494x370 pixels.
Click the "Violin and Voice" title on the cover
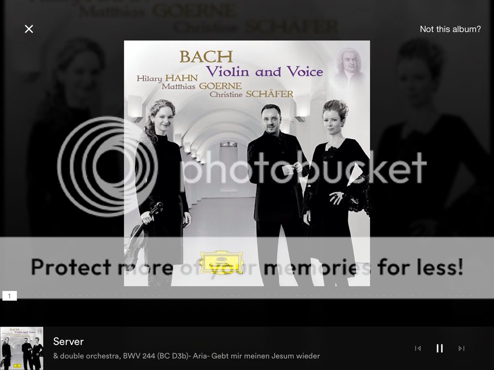pos(265,72)
